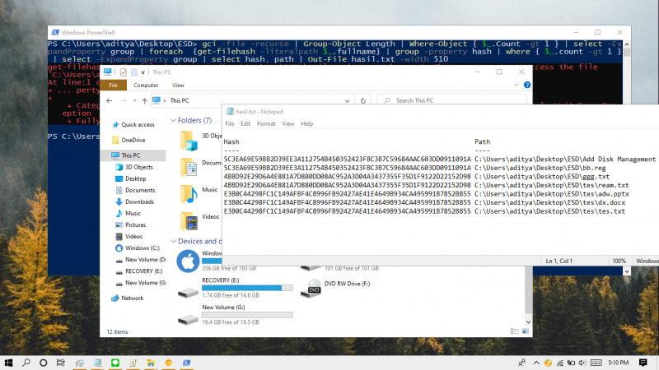Open Music folder icon in Folders group

[189, 194]
